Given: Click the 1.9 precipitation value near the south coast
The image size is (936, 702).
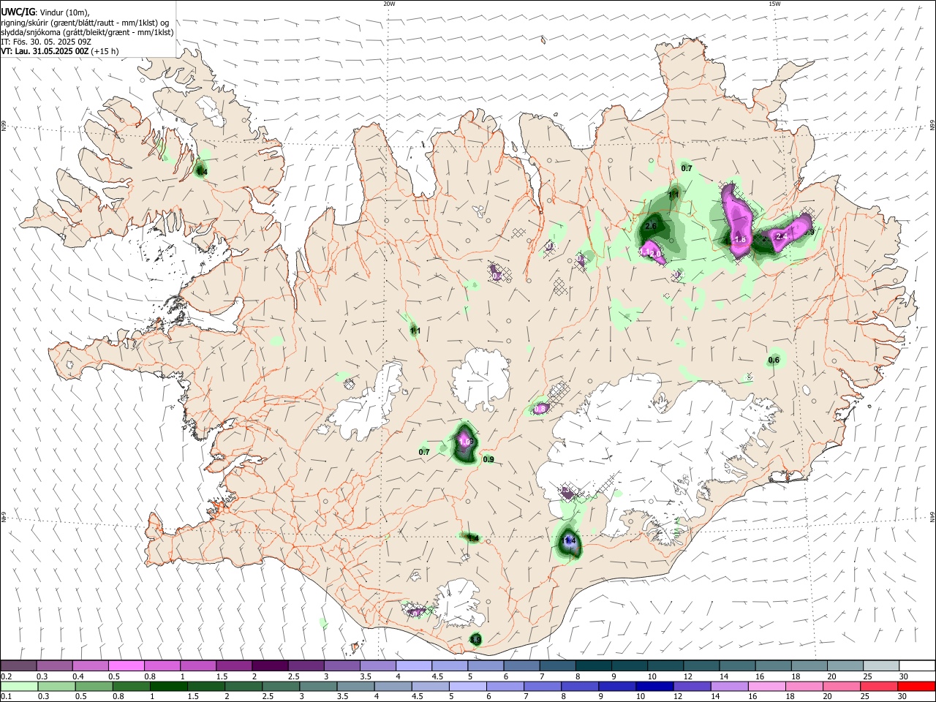Looking at the screenshot, I should tap(475, 640).
